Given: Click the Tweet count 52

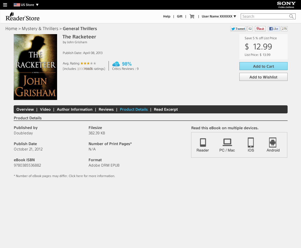Looking at the screenshot, I should 250,29.
